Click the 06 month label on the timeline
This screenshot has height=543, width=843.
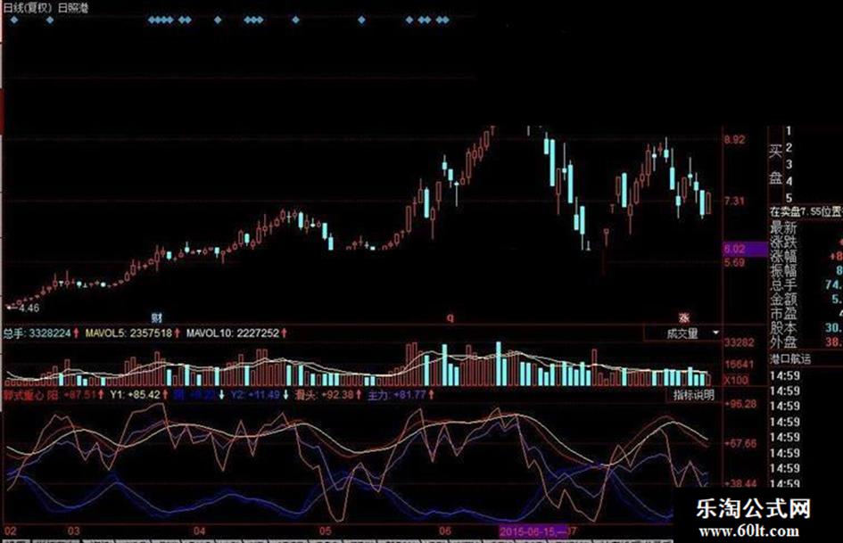pos(444,531)
